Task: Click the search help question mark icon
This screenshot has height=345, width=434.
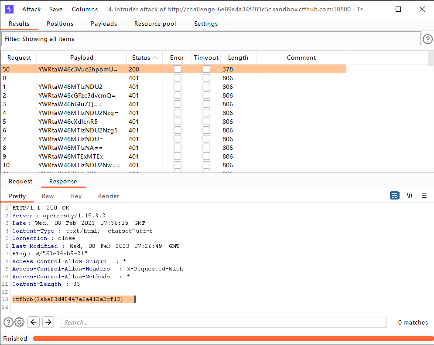Action: point(8,322)
